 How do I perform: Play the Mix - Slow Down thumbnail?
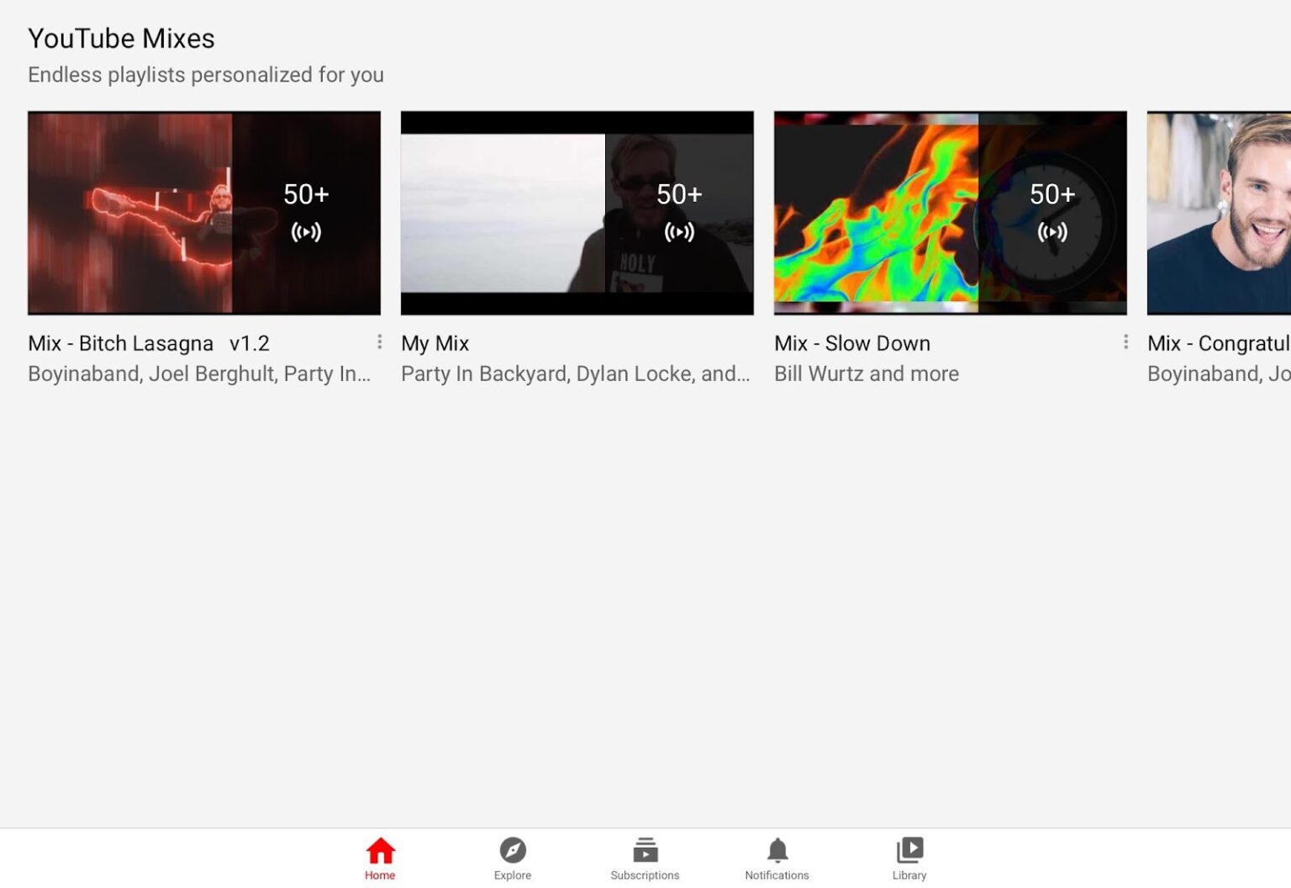(x=950, y=213)
